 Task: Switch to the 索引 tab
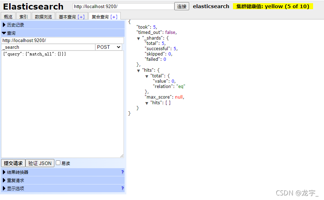click(x=23, y=17)
